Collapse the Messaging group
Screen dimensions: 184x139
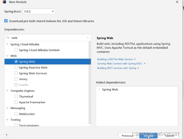pyautogui.click(x=7, y=108)
